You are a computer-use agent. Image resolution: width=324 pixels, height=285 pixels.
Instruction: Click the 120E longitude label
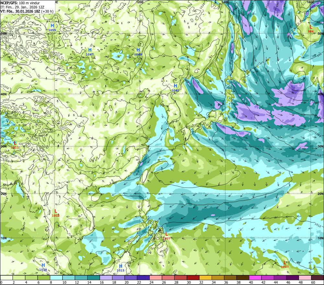tap(140, 2)
